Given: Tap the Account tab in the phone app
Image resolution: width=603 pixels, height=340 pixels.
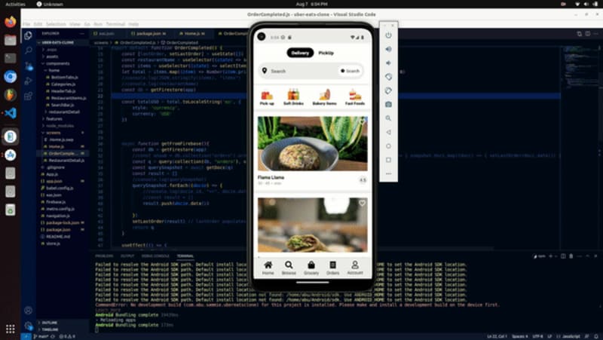Looking at the screenshot, I should pyautogui.click(x=355, y=268).
